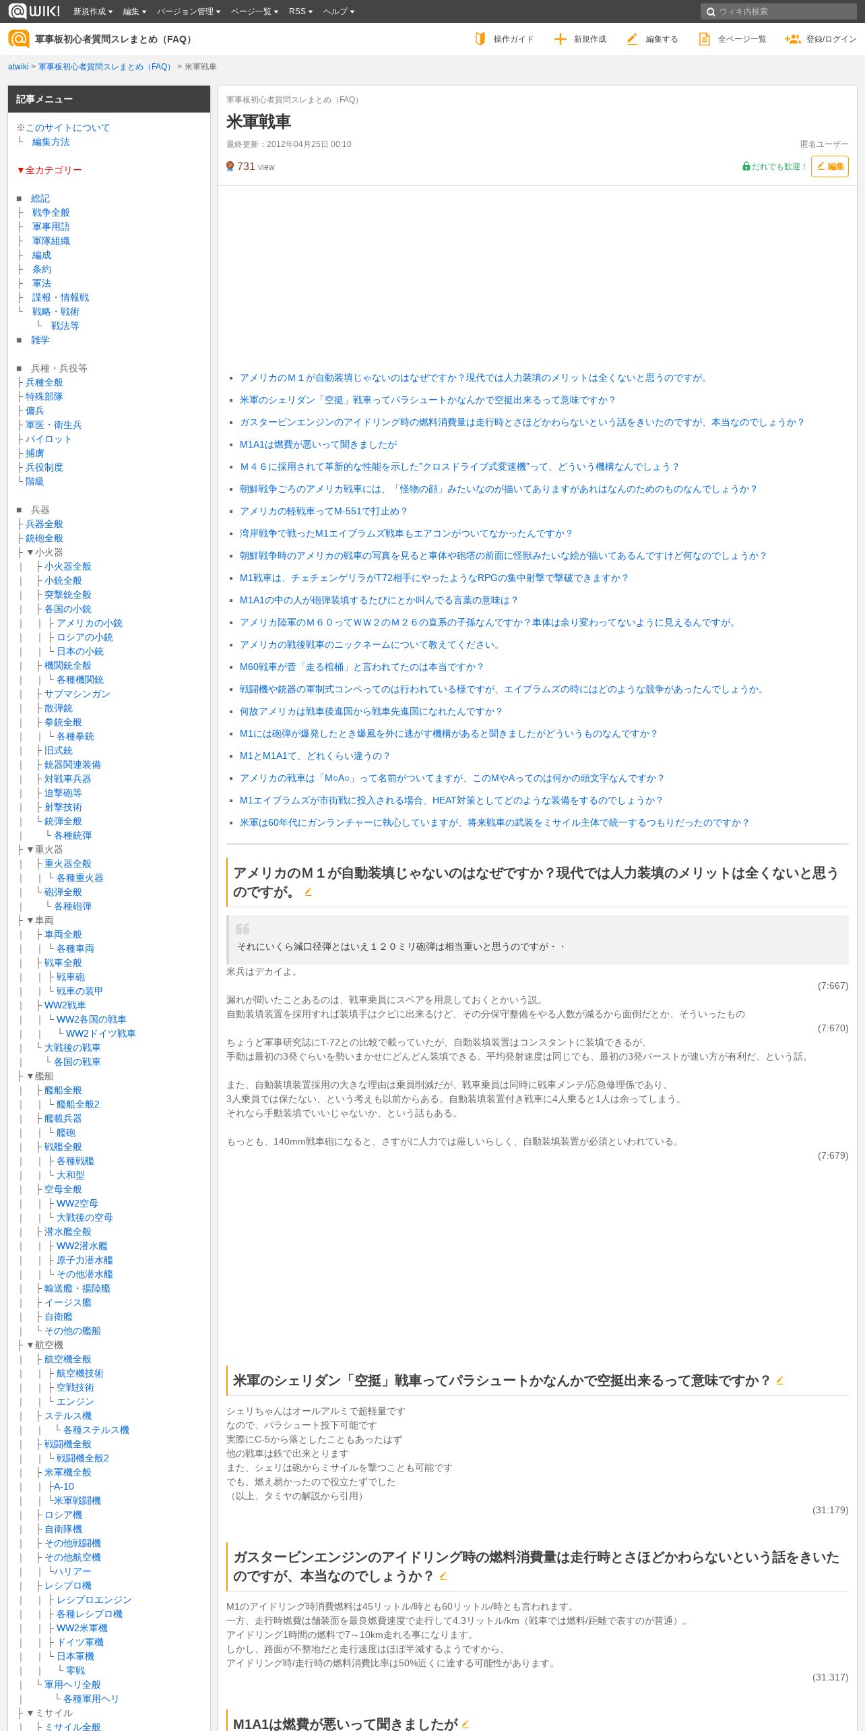Click edit pencil beside M1 自動装填 heading
The width and height of the screenshot is (865, 1731).
click(309, 892)
